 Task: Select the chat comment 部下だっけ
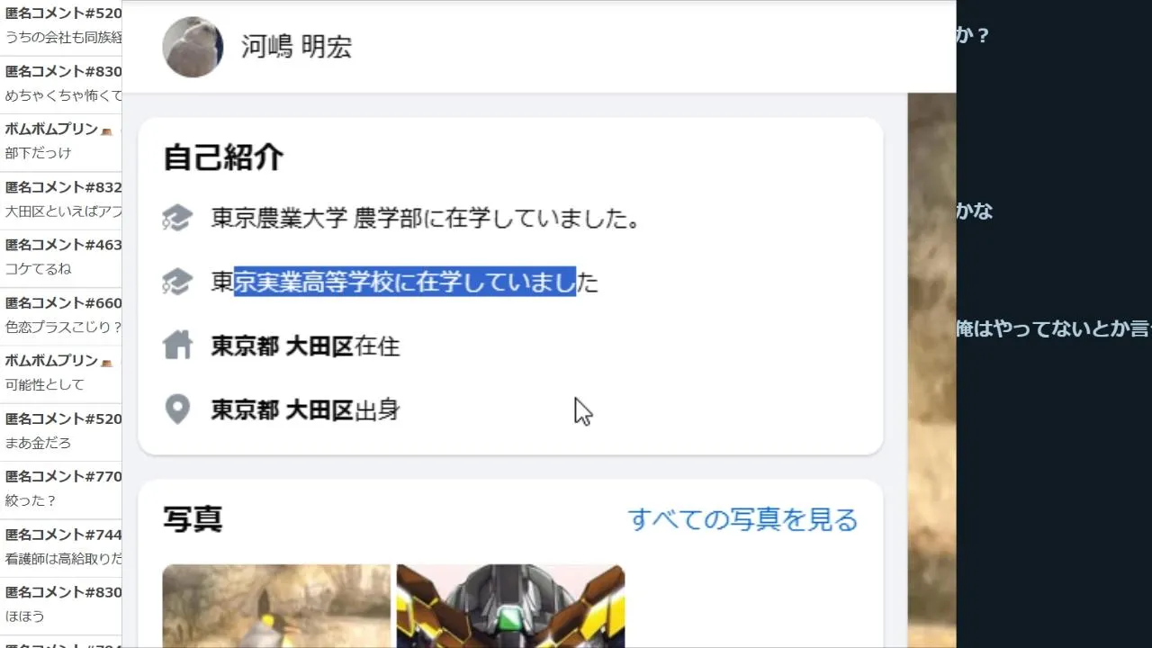tap(38, 153)
